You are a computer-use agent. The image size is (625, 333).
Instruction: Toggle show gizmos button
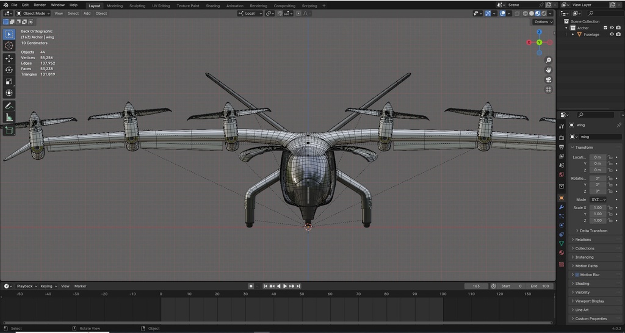[x=488, y=13]
